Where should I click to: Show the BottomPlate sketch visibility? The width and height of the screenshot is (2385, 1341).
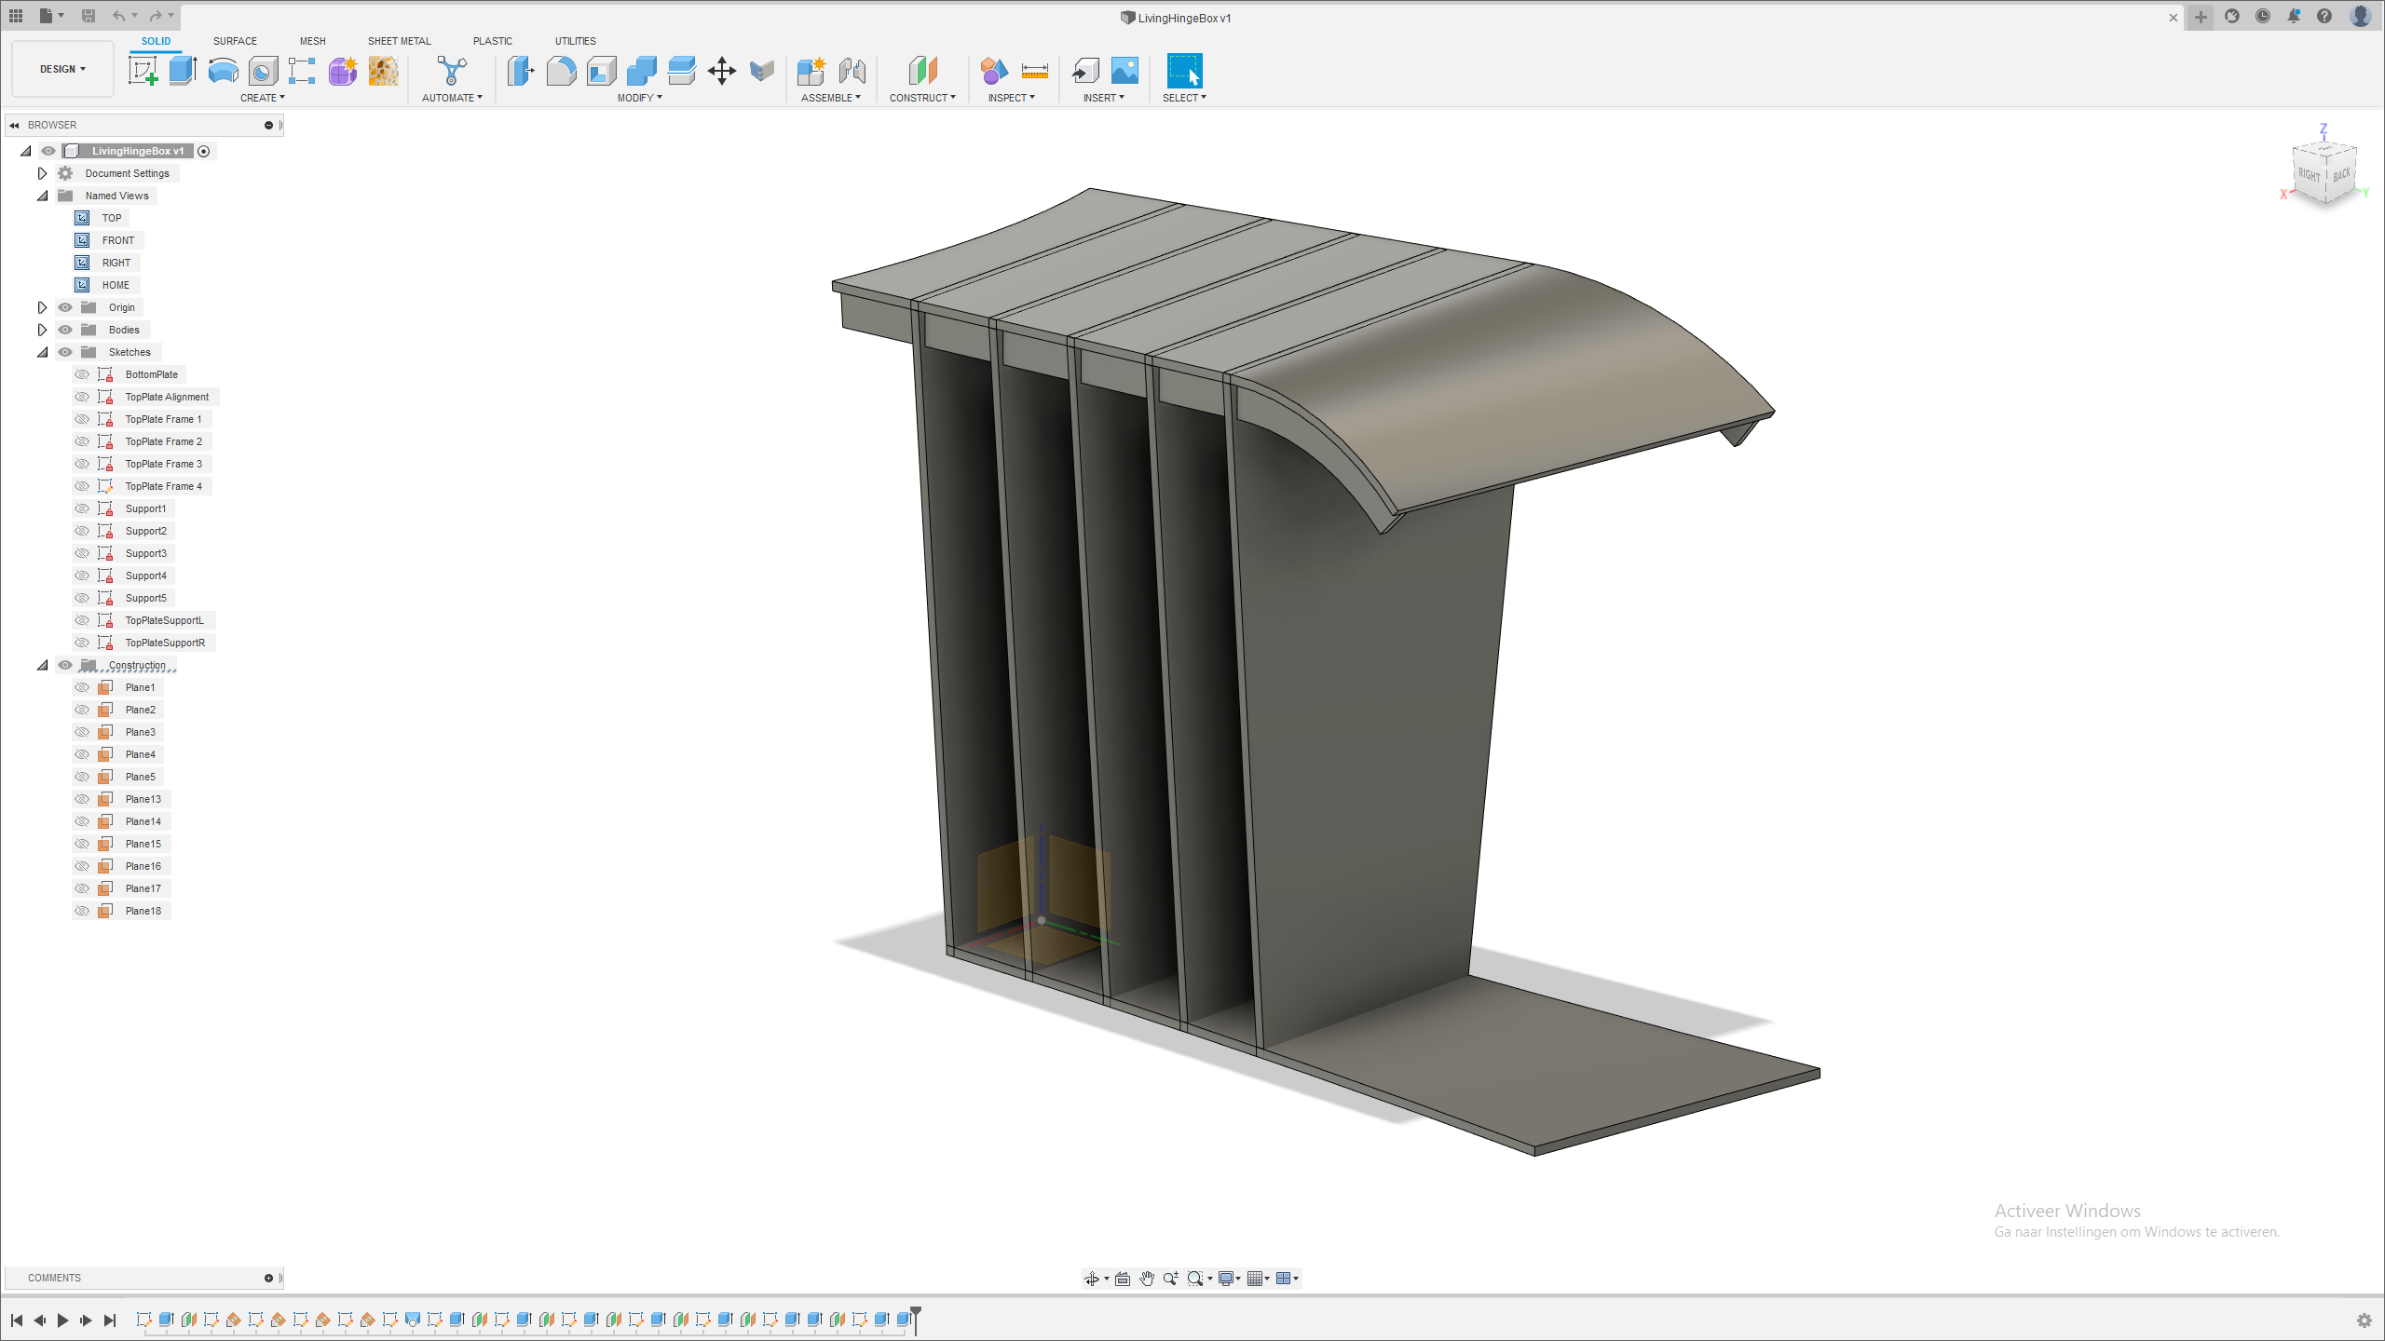point(82,373)
